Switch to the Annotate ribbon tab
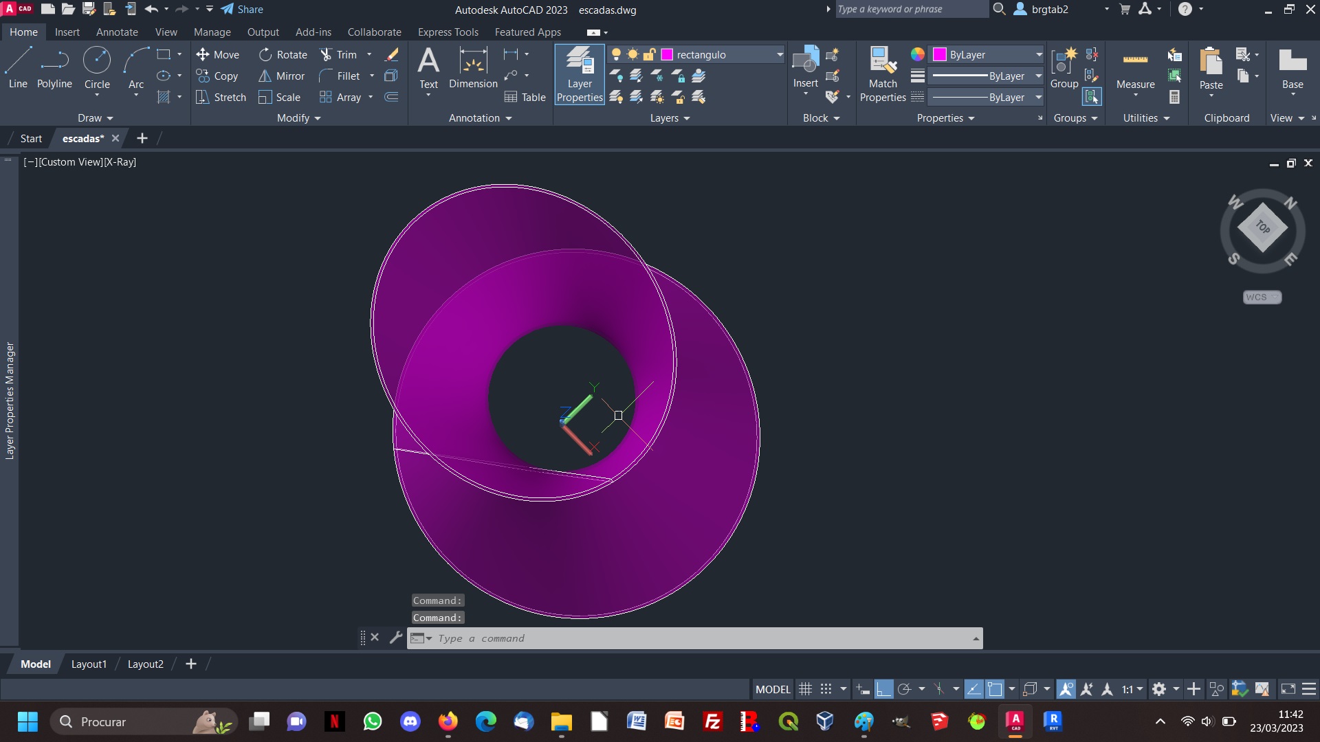Image resolution: width=1320 pixels, height=742 pixels. pyautogui.click(x=117, y=32)
